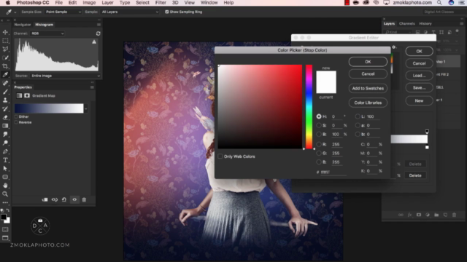Click the histogram cached data warning triangle
Image resolution: width=467 pixels, height=262 pixels.
[x=94, y=42]
